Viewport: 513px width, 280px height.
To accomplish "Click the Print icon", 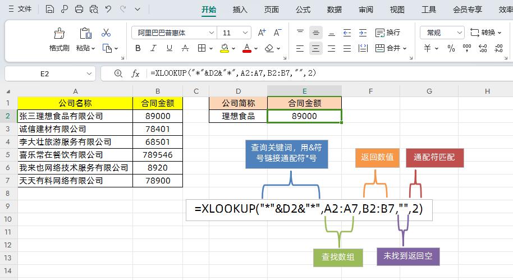I will tap(79, 9).
